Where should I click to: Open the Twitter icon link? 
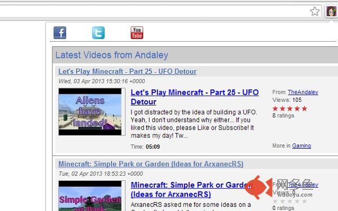coord(98,33)
